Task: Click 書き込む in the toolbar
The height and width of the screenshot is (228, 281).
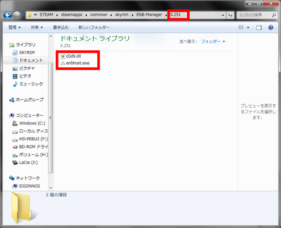Action: click(61, 27)
